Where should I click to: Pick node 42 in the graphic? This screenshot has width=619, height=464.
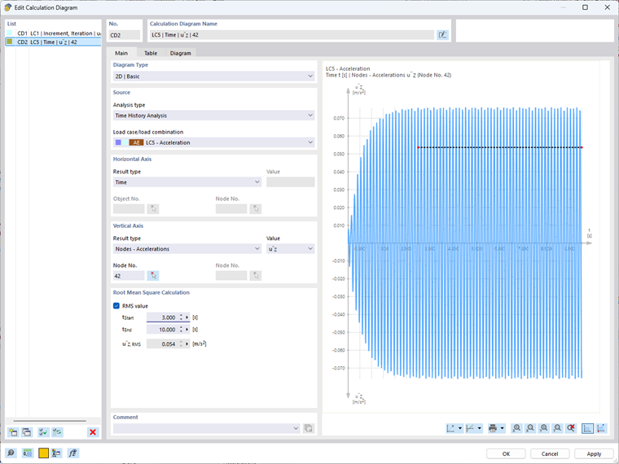pyautogui.click(x=153, y=276)
